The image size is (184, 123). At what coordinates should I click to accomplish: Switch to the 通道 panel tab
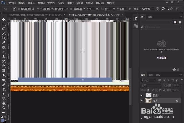151,74
